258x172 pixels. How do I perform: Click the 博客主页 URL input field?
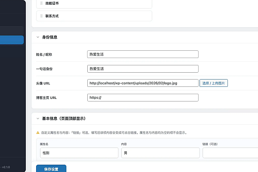pyautogui.click(x=143, y=98)
